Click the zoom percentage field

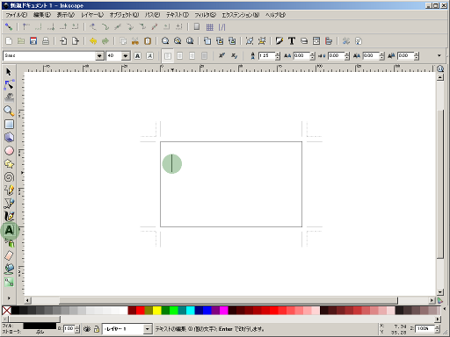point(425,329)
